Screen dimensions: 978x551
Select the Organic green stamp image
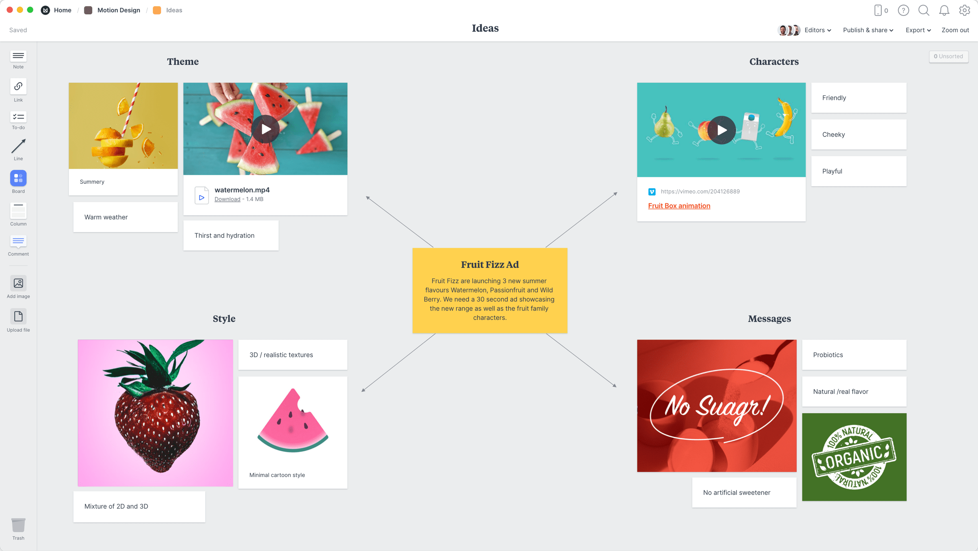click(854, 457)
